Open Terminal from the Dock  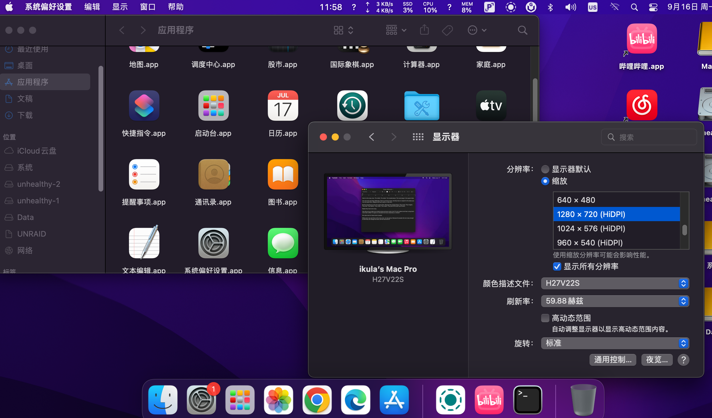[x=527, y=400]
